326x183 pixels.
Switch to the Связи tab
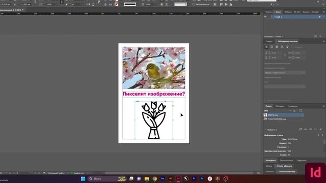click(268, 106)
